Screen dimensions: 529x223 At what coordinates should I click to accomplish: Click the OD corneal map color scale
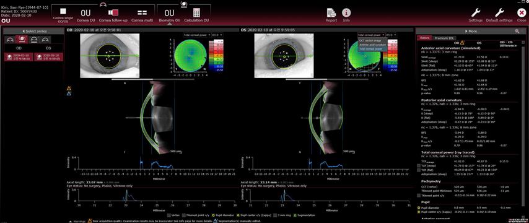point(216,56)
